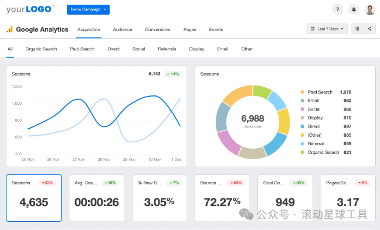Open the user profile avatar
This screenshot has height=230, width=380.
click(x=370, y=10)
